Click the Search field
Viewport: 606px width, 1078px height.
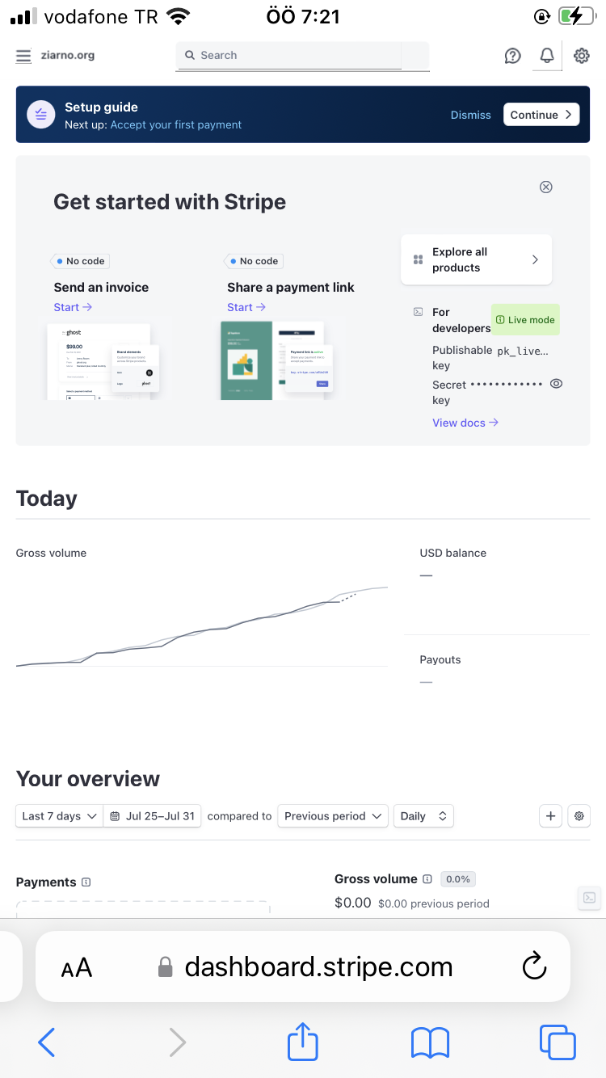point(302,56)
